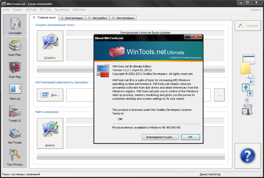264x178 pixels.
Task: Click the computer icon in About dialog
Action: (x=103, y=71)
